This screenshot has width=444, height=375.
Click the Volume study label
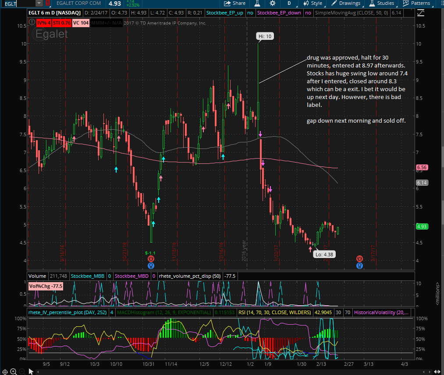(37, 276)
